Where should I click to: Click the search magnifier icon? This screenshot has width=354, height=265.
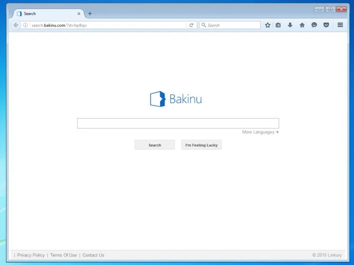click(203, 25)
